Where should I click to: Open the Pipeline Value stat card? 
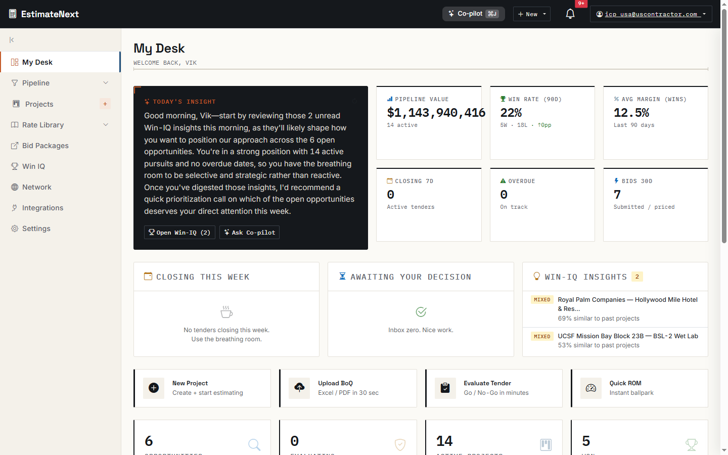pyautogui.click(x=429, y=123)
